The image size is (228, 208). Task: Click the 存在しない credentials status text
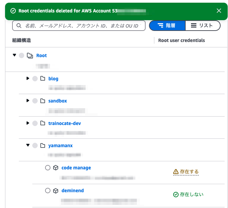(x=192, y=195)
